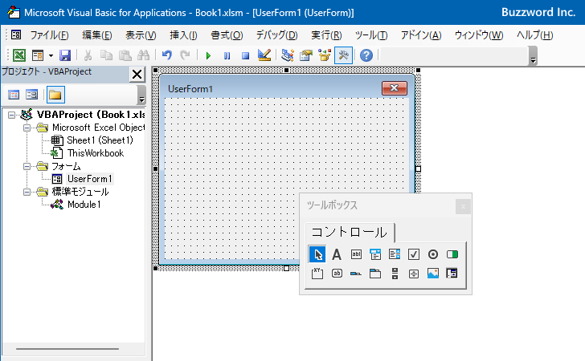Pick the ListBox control in Toolbox
585x361 pixels.
click(395, 254)
